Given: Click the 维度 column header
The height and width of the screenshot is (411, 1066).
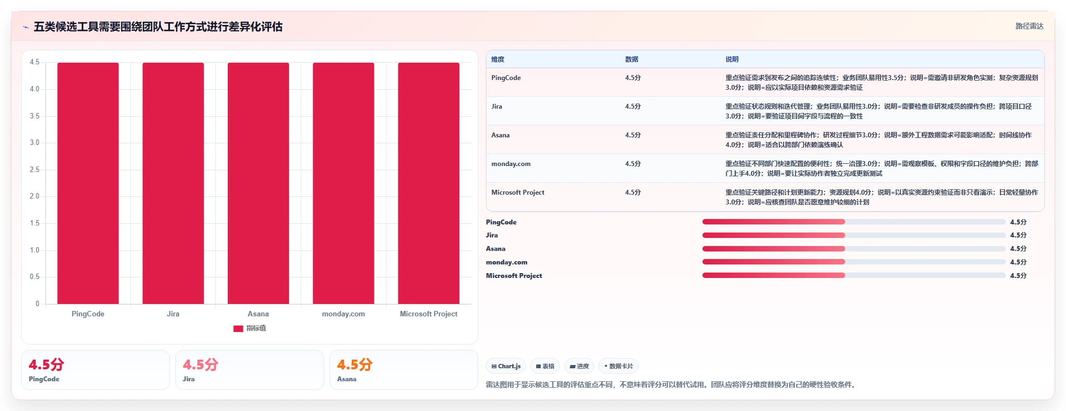Looking at the screenshot, I should click(x=498, y=59).
